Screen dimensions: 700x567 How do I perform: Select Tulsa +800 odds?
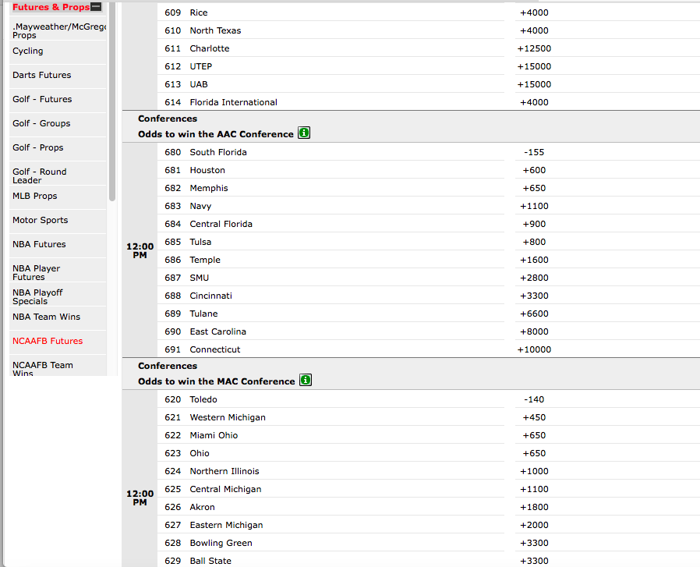[534, 242]
